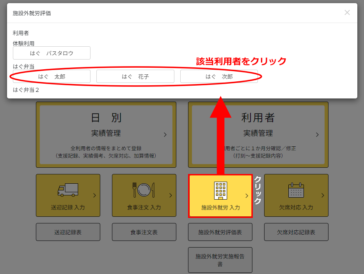
Task: Close the 施設外就労評価 dialog
Action: pyautogui.click(x=347, y=12)
